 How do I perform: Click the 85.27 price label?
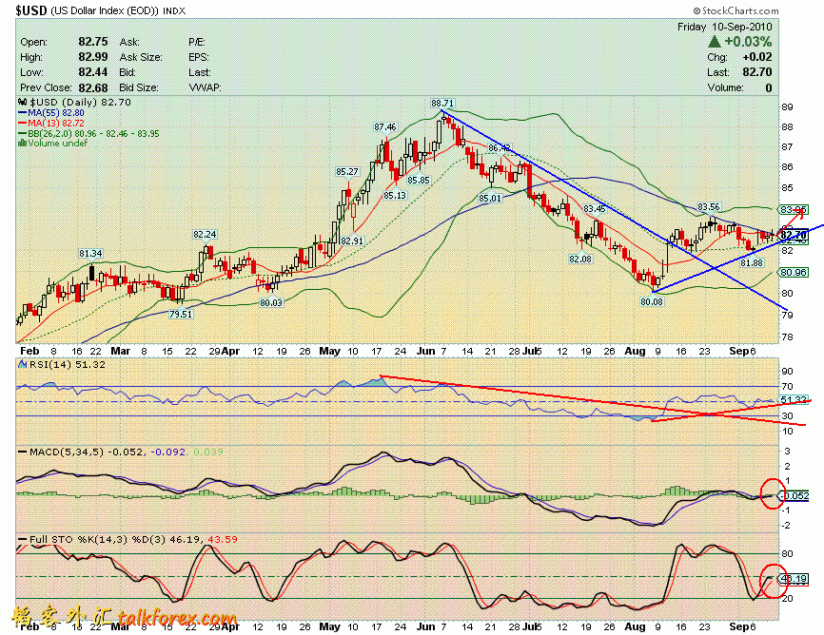coord(347,171)
